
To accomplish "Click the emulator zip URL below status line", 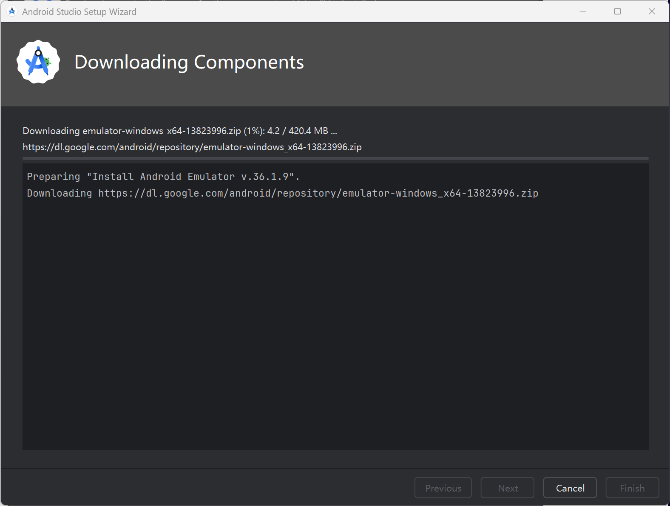I will (192, 147).
